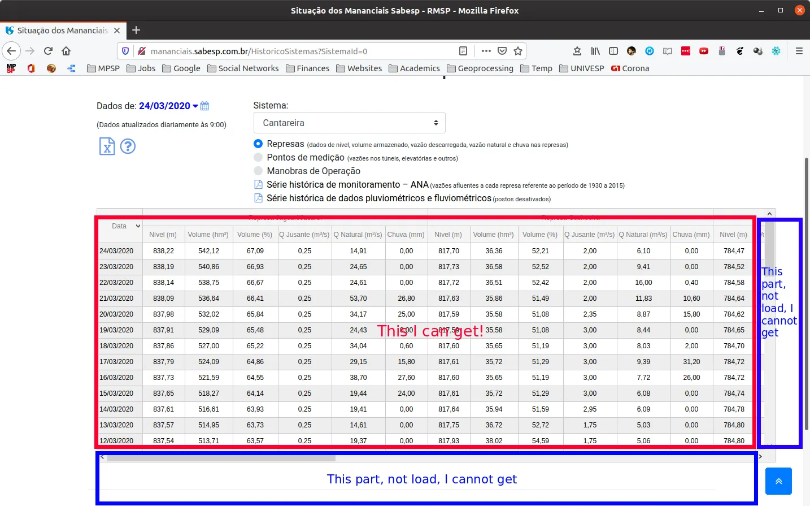Select the Manobras de Operação option

point(258,171)
